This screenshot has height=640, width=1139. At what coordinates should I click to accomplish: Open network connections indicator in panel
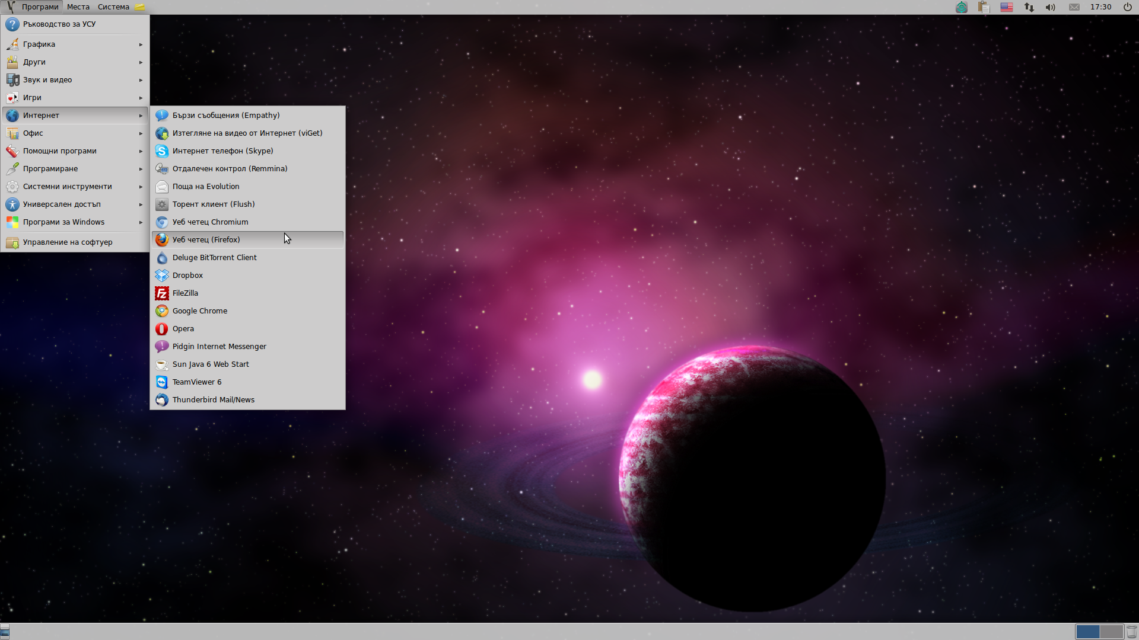tap(1029, 7)
